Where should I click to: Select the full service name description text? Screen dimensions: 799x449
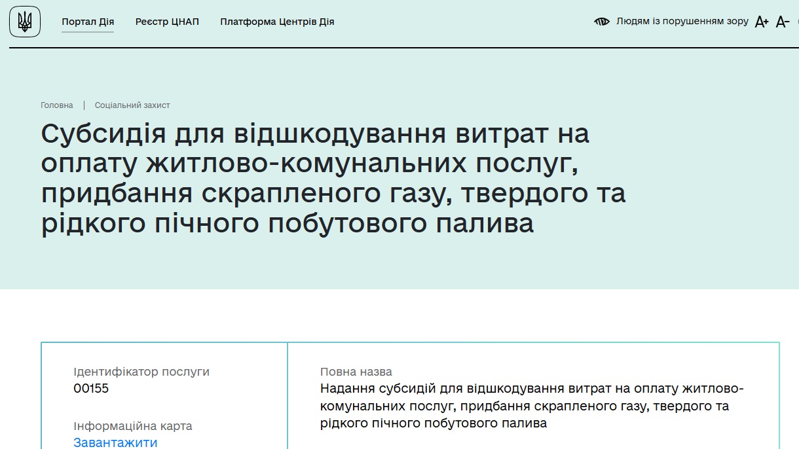(x=532, y=406)
